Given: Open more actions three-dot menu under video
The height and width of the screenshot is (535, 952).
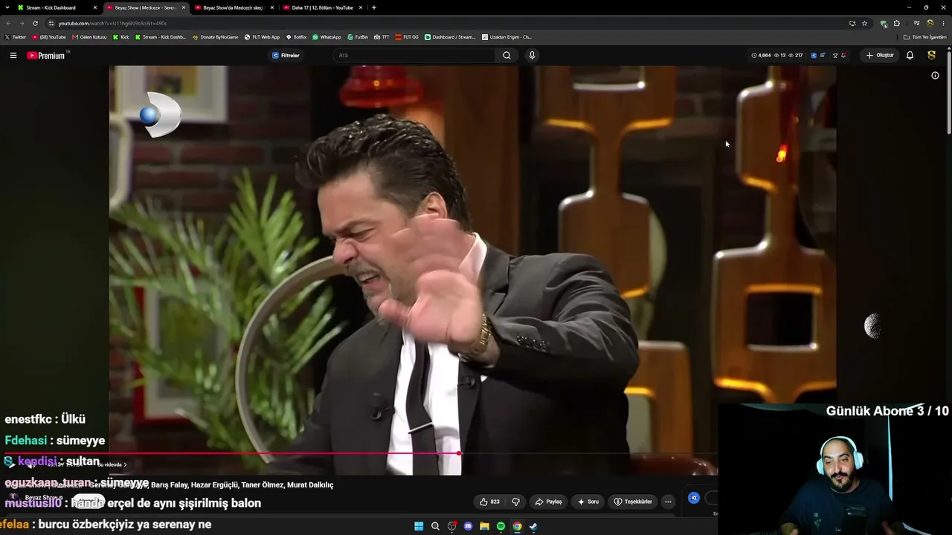Looking at the screenshot, I should pyautogui.click(x=668, y=502).
